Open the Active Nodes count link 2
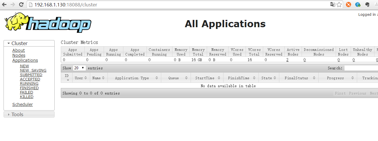The width and height of the screenshot is (378, 141). tap(288, 60)
